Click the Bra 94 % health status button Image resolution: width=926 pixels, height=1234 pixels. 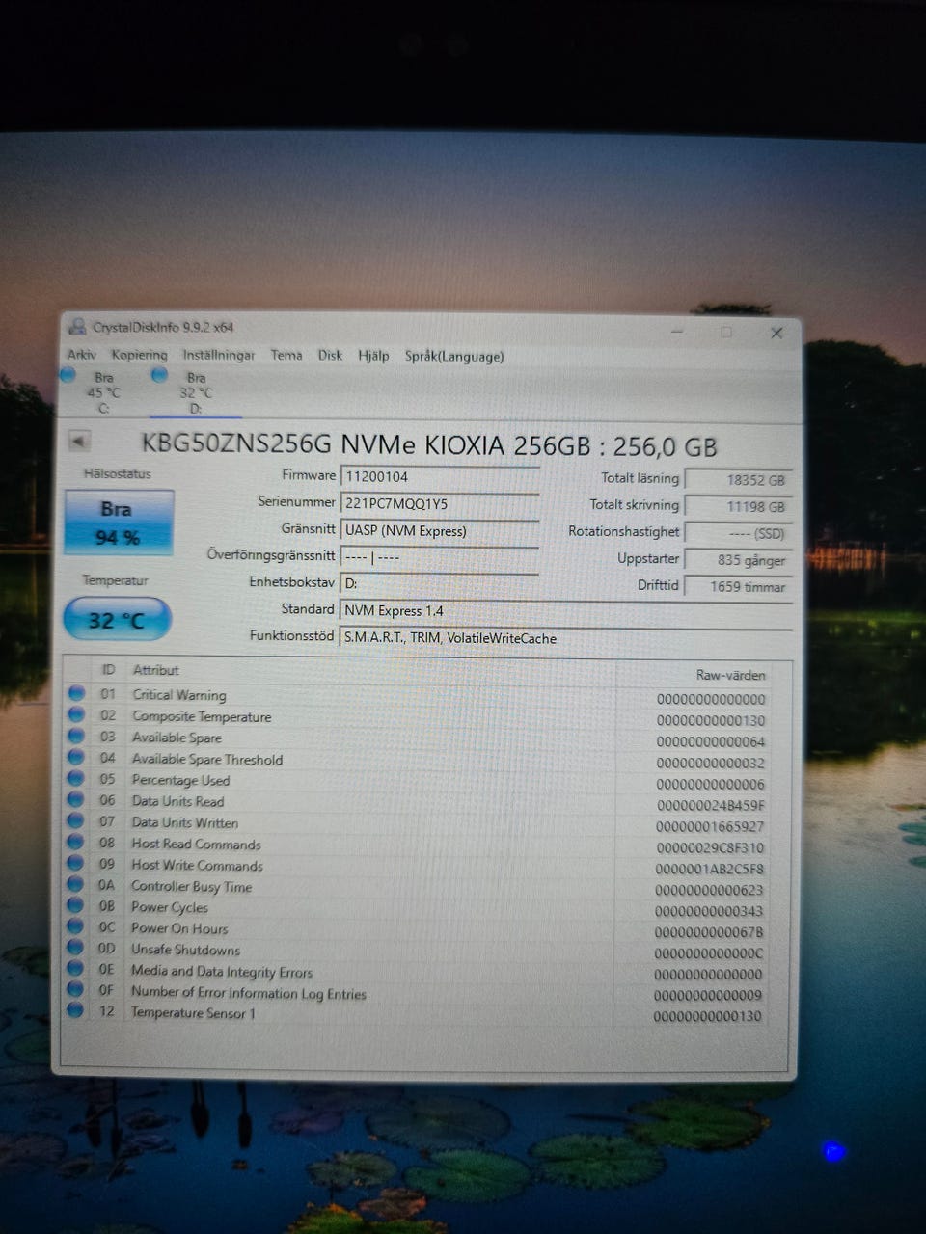coord(119,523)
